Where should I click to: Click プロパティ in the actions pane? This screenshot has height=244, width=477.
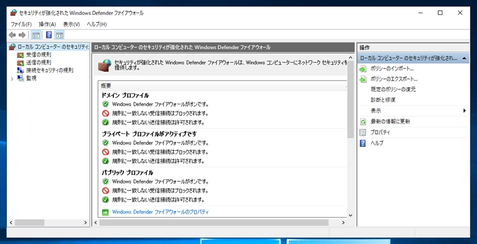(x=380, y=132)
